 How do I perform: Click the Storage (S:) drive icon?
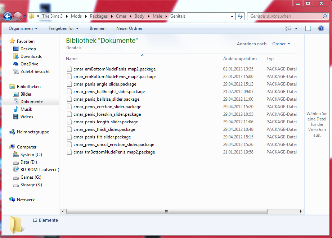pyautogui.click(x=16, y=186)
